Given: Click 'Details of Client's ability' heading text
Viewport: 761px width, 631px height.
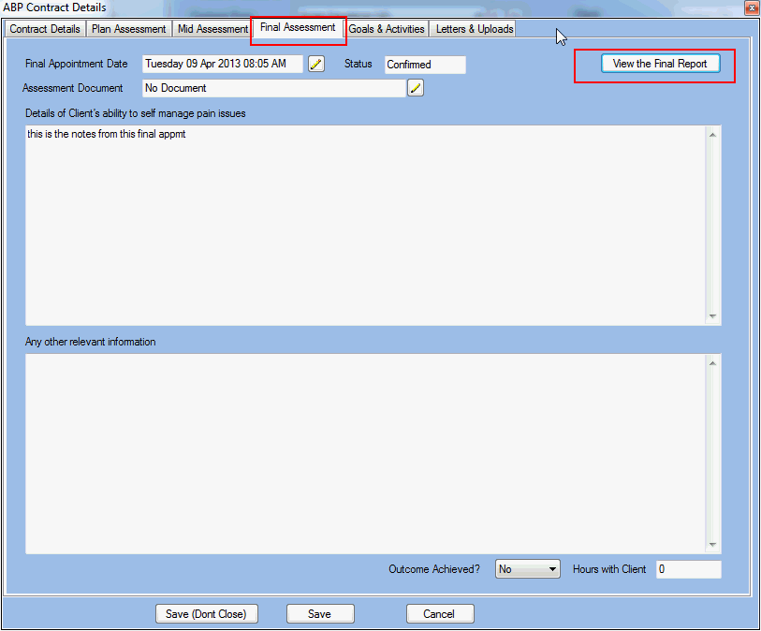Looking at the screenshot, I should pos(136,113).
